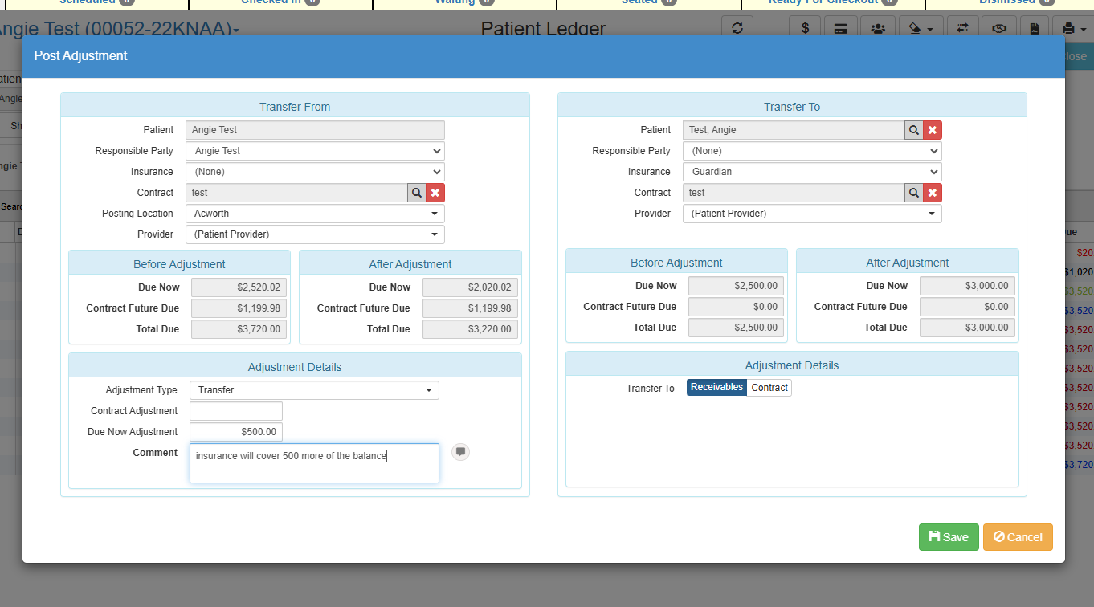Open Transfer To Insurance dropdown showing Guardian
The image size is (1094, 607).
click(x=812, y=172)
